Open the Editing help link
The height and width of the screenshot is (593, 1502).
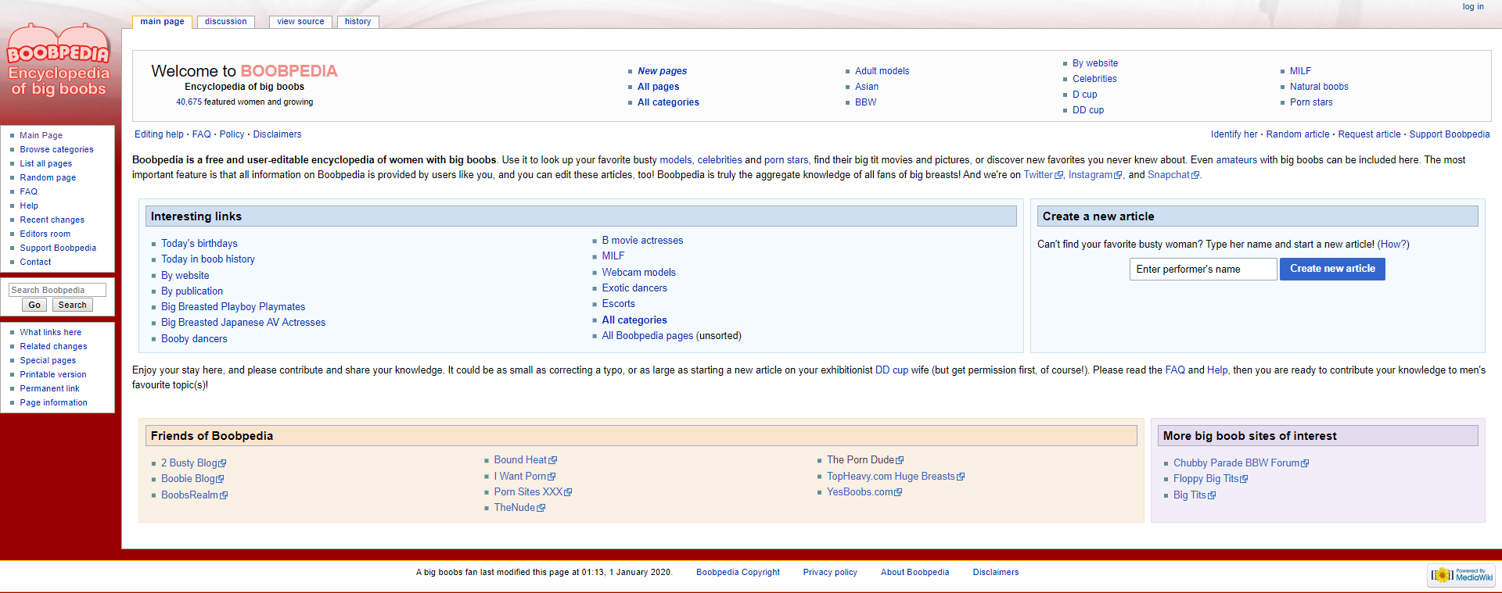click(x=159, y=134)
